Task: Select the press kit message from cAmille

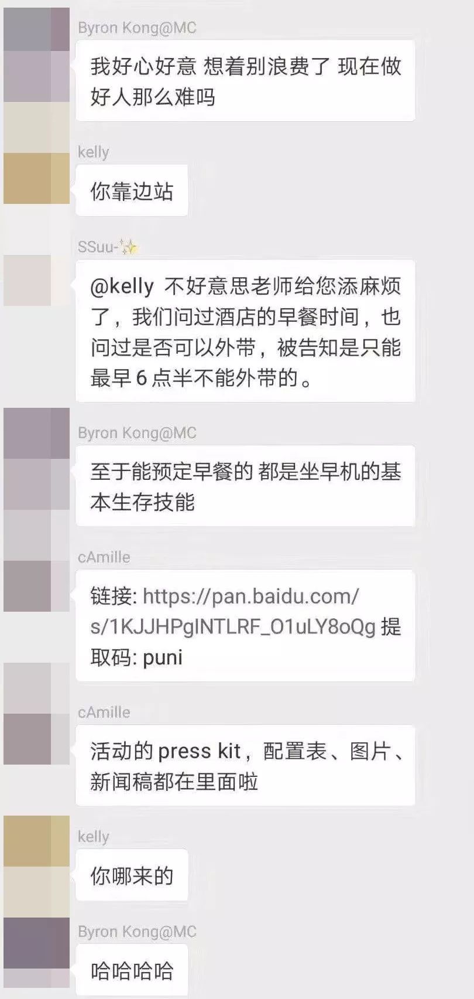Action: coord(245,766)
